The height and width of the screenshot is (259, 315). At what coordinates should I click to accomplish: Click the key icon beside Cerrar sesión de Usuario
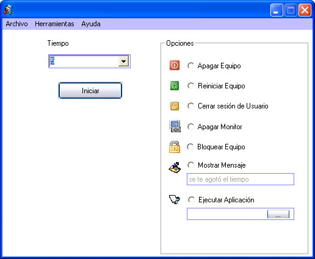click(175, 106)
